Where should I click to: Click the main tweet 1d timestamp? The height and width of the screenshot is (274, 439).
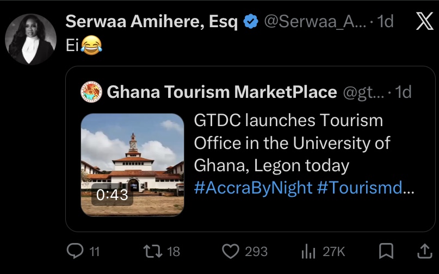coord(385,22)
